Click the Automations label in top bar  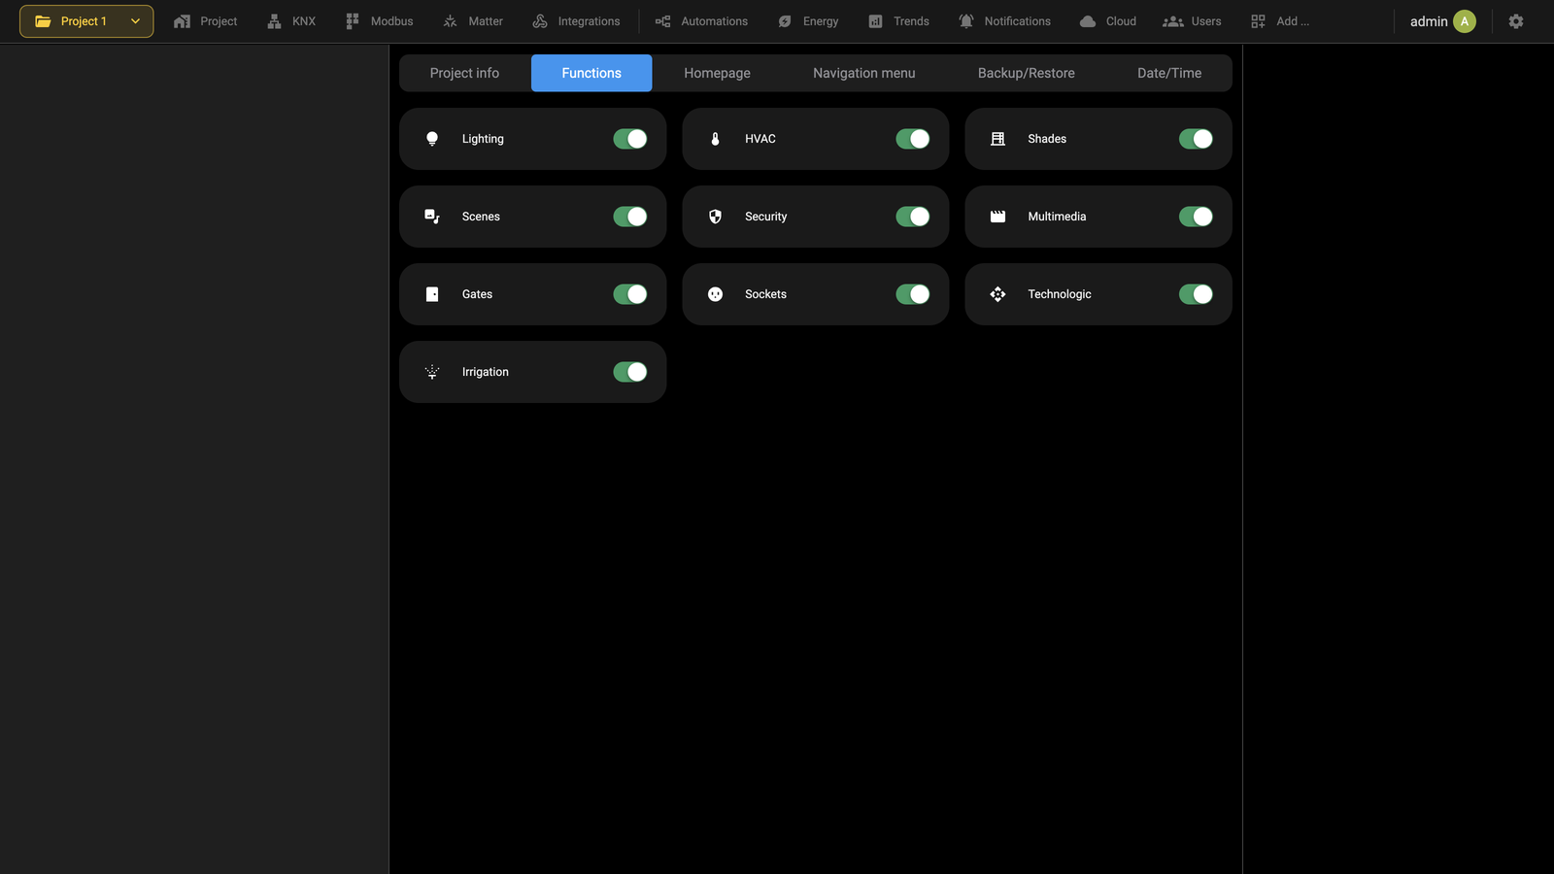point(714,21)
